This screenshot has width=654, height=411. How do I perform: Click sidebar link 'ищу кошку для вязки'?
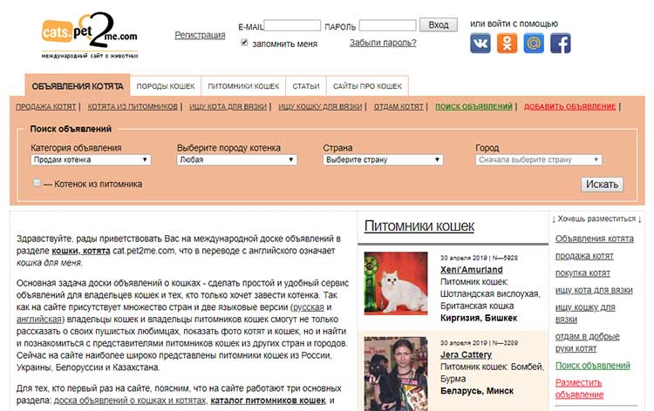(585, 313)
